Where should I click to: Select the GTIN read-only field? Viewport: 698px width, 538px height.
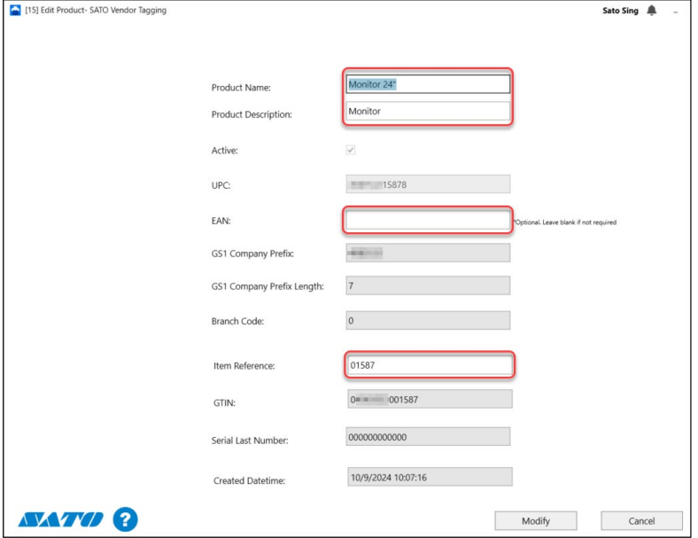[428, 400]
